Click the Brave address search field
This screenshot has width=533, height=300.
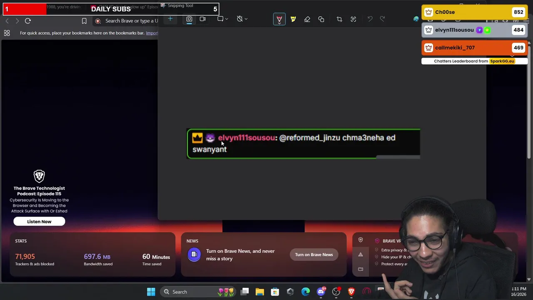click(x=126, y=21)
